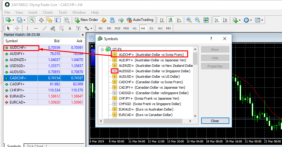The width and height of the screenshot is (282, 147).
Task: Select the Fibonacci retracement tool
Action: 61,28
